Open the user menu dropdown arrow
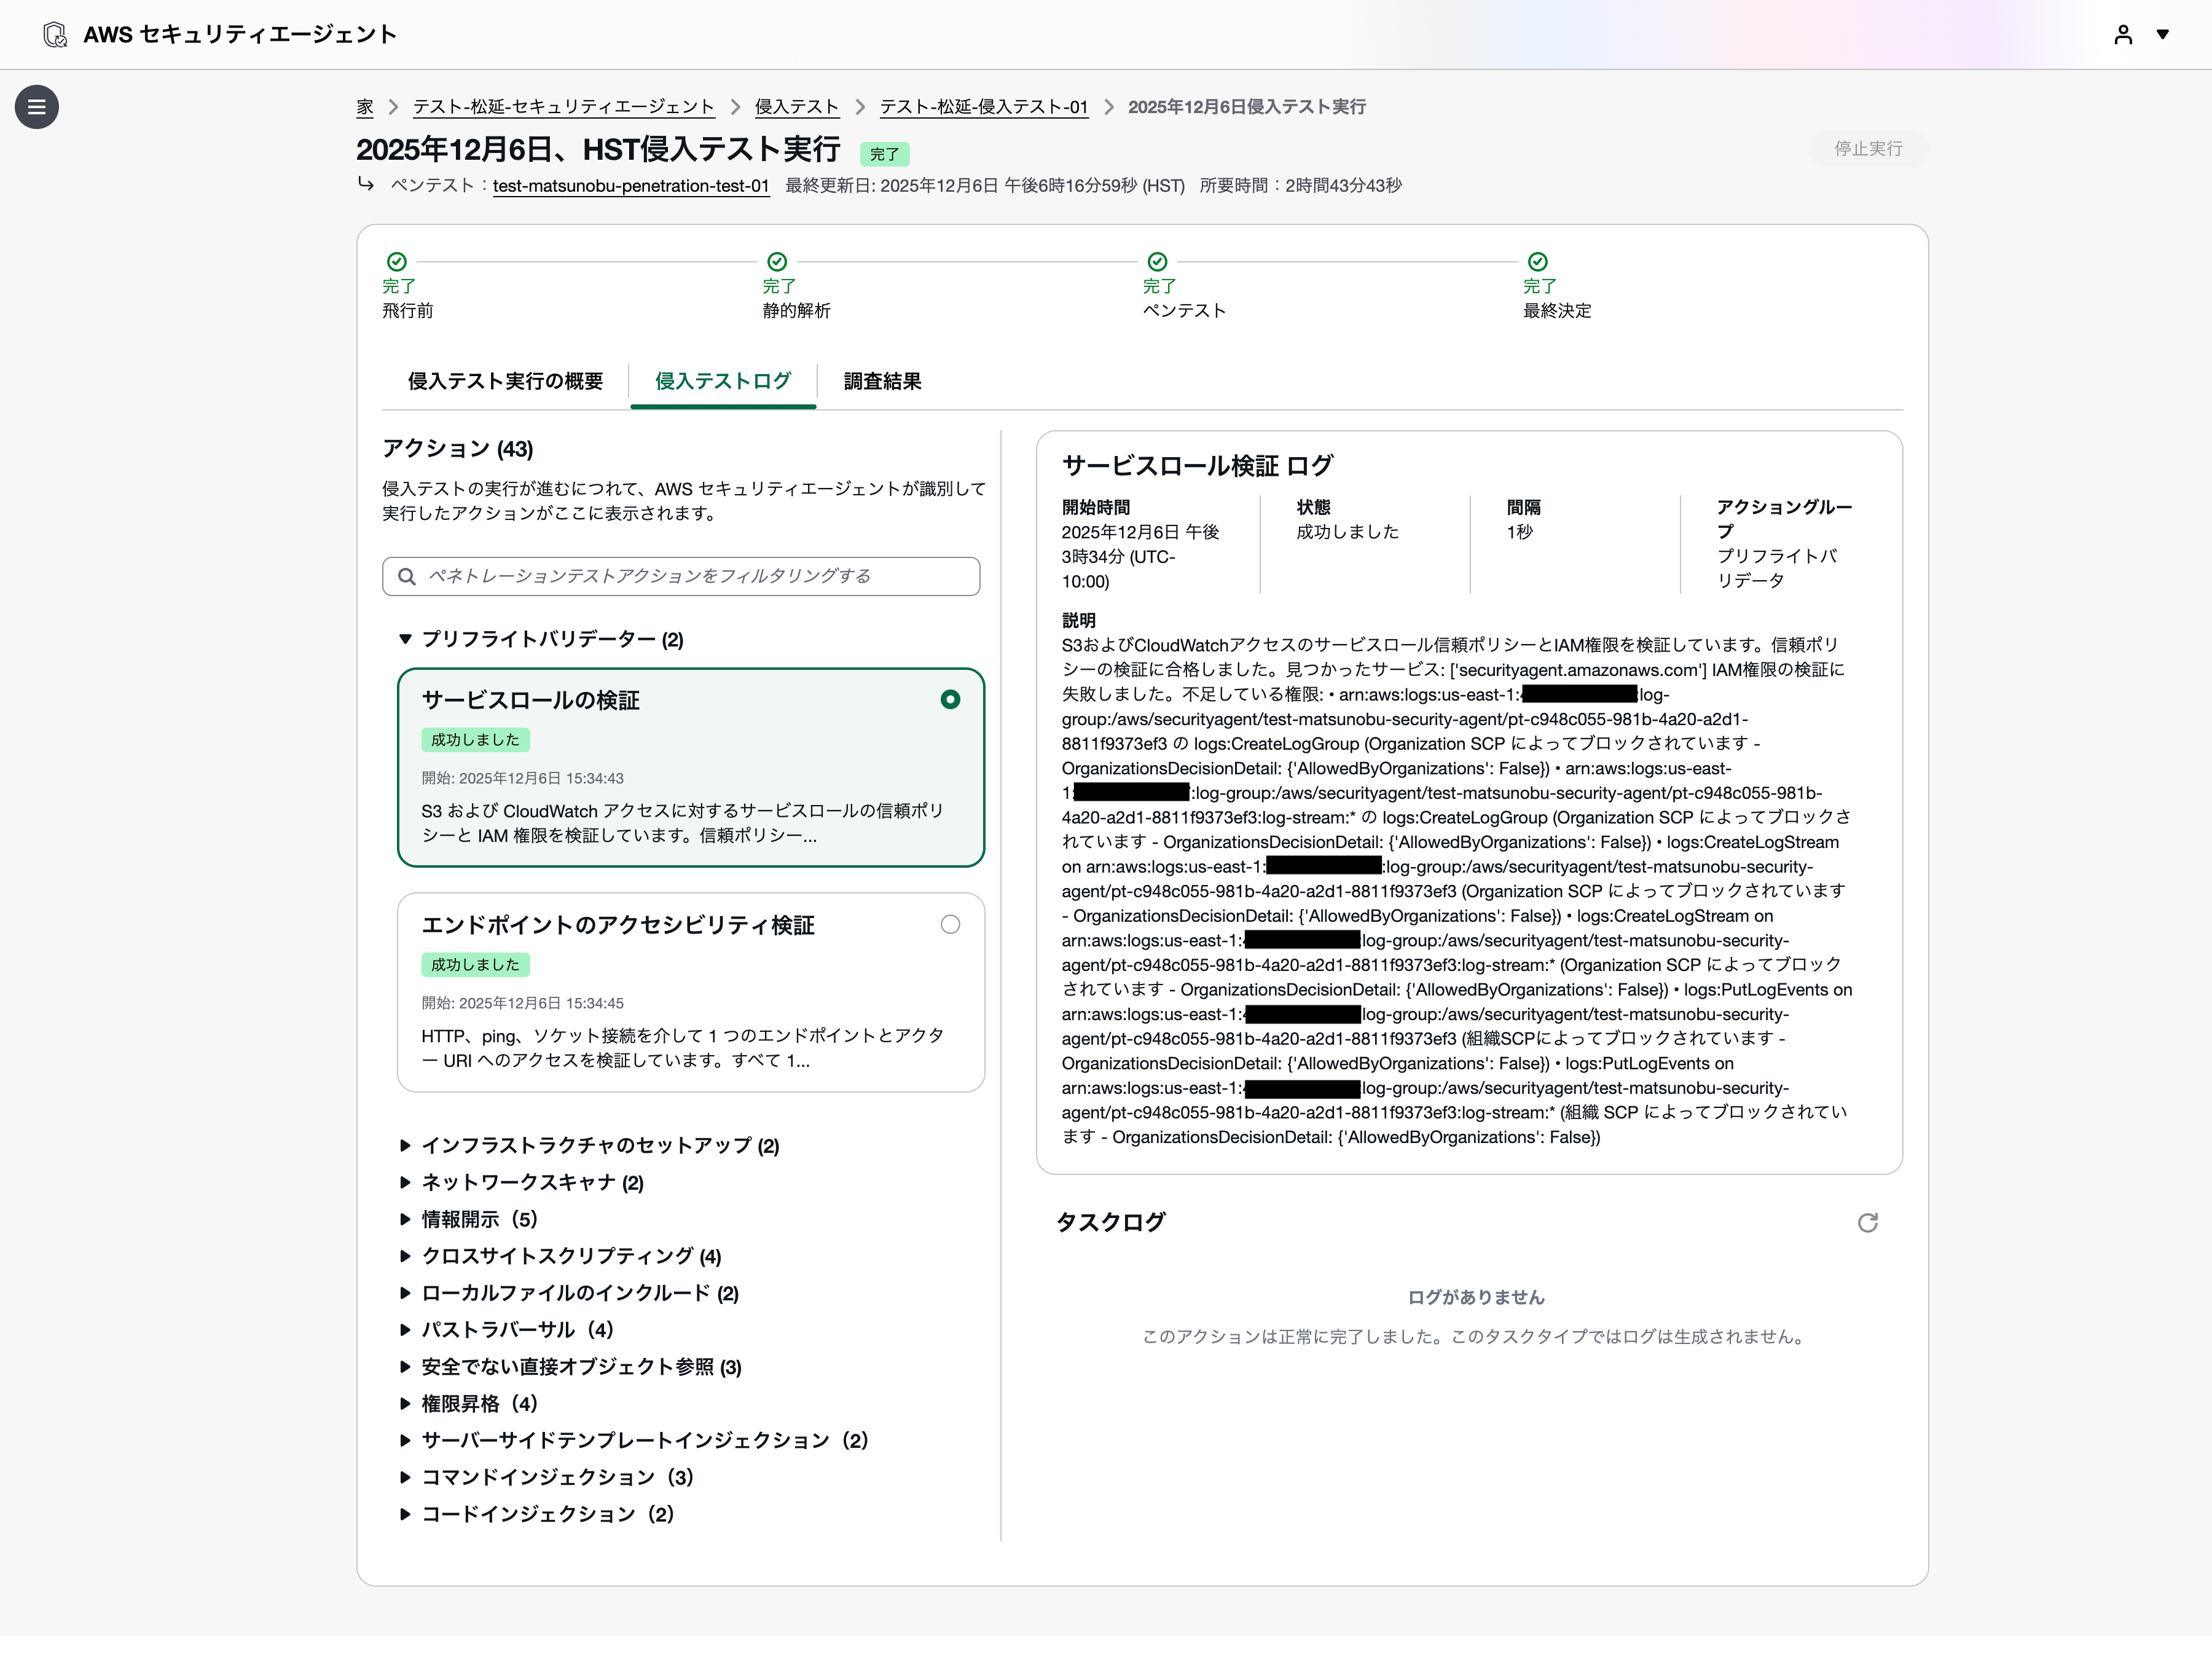This screenshot has width=2212, height=1674. [2163, 35]
